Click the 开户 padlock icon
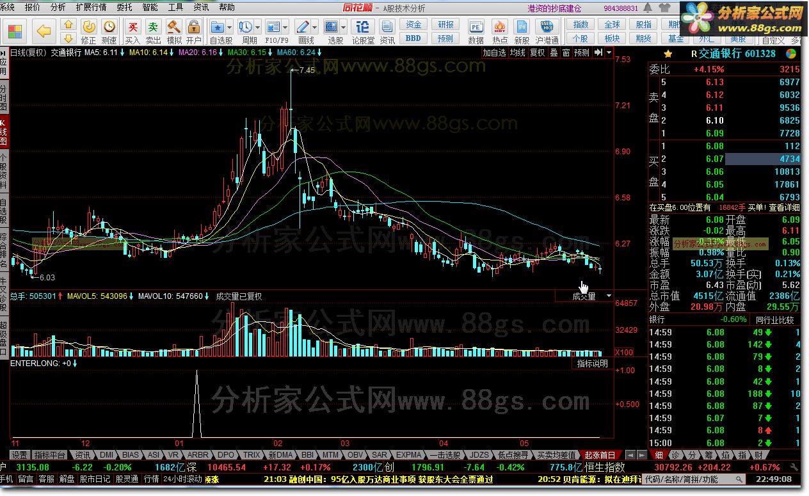 coord(193,26)
